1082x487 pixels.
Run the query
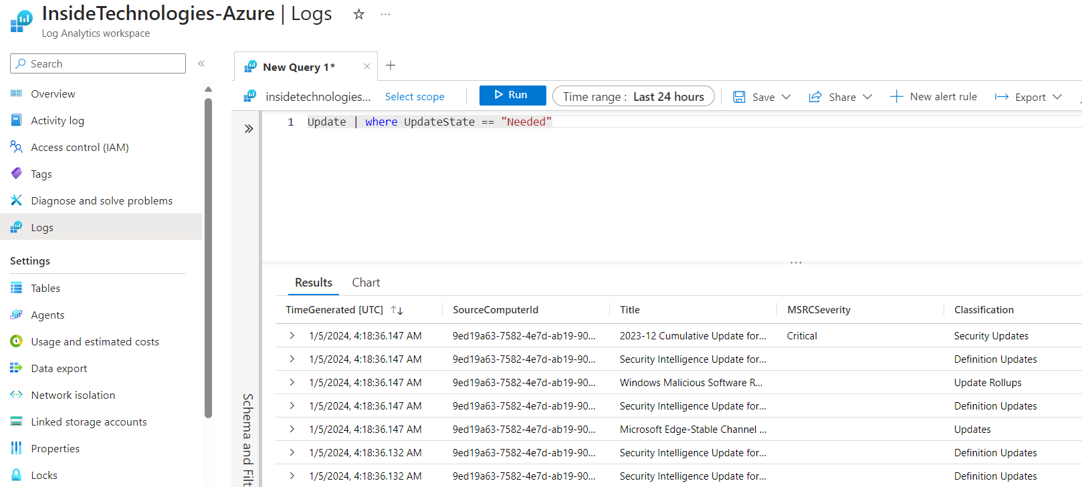pos(512,95)
